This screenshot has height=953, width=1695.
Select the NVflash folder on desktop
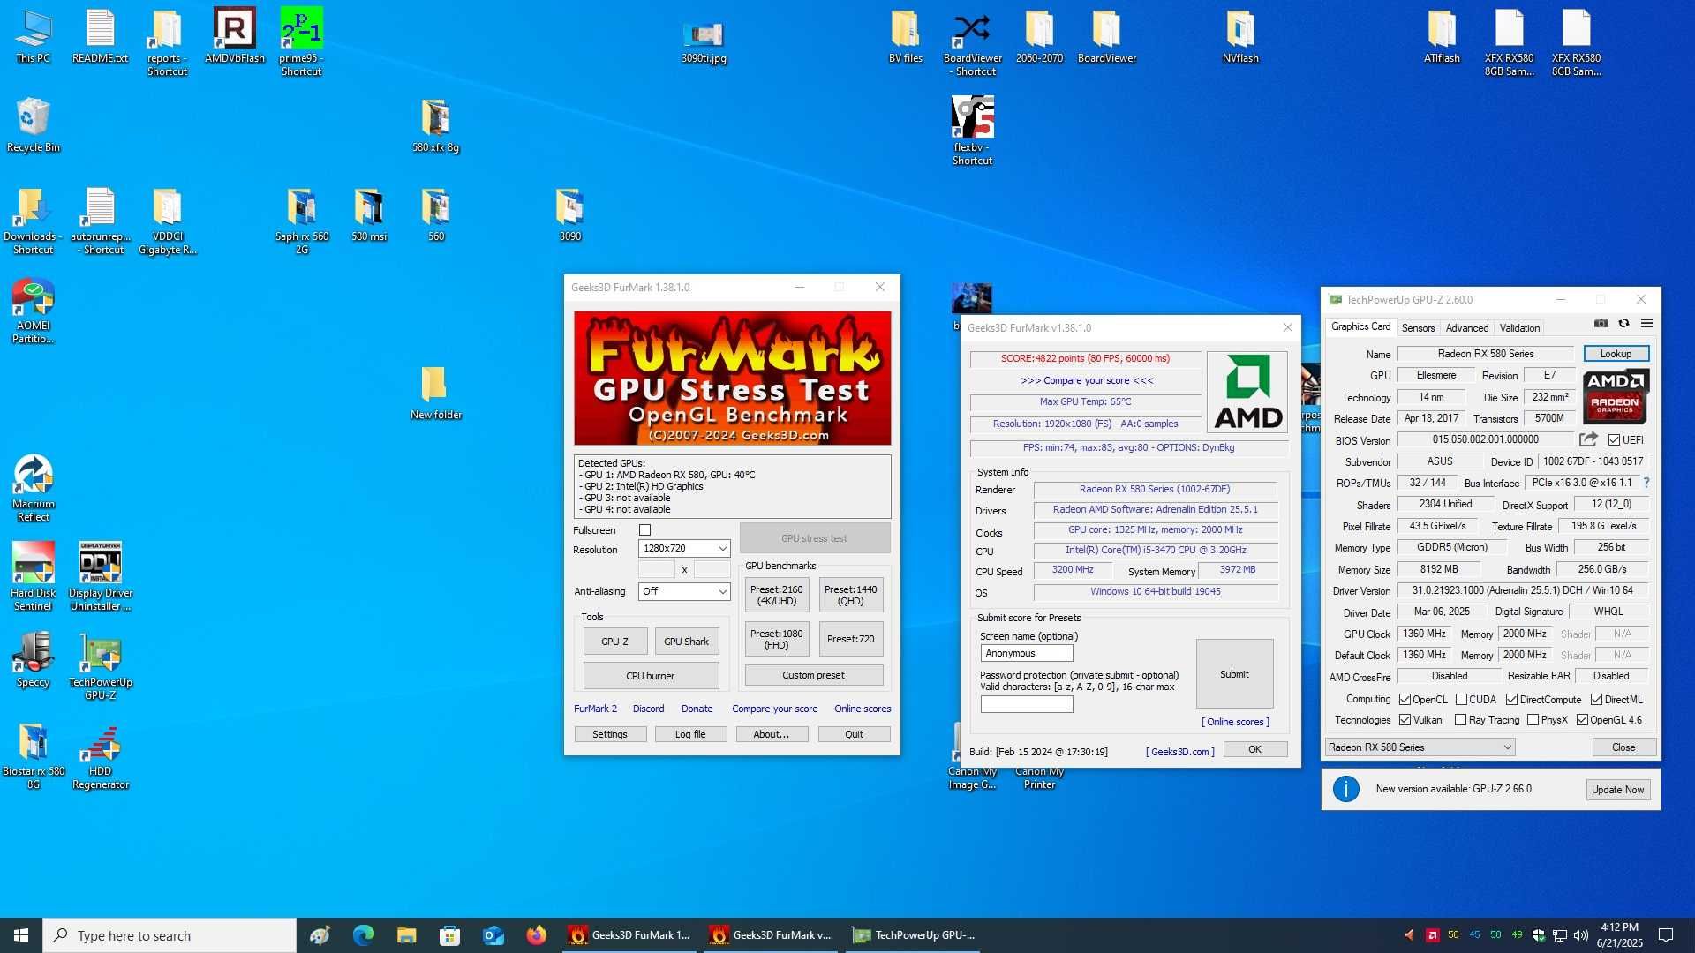(1240, 37)
